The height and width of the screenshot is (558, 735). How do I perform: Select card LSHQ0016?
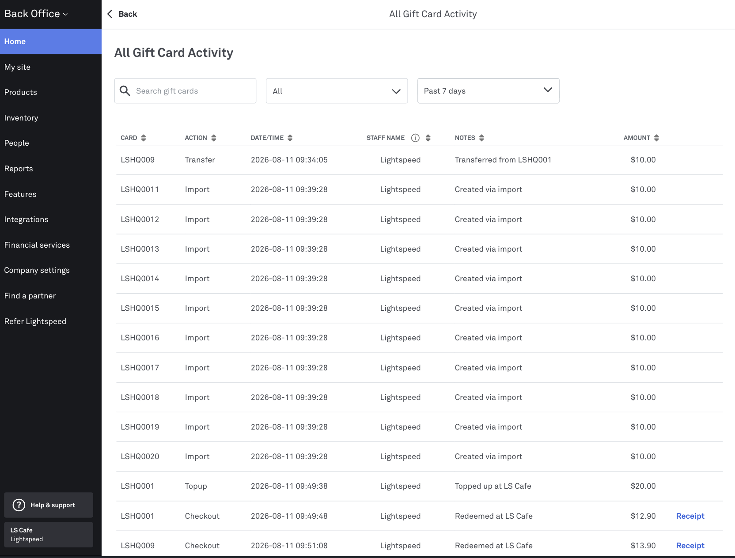tap(140, 338)
